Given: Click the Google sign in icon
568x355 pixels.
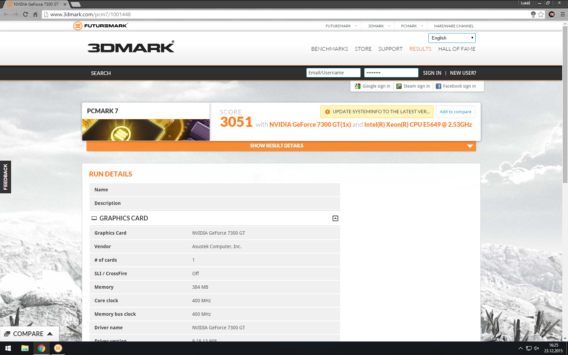Looking at the screenshot, I should 357,86.
